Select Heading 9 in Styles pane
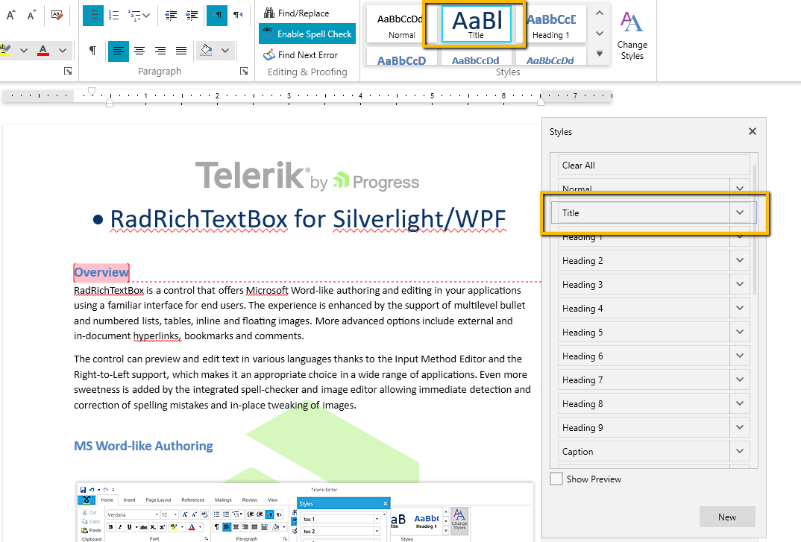The image size is (801, 542). tap(644, 428)
